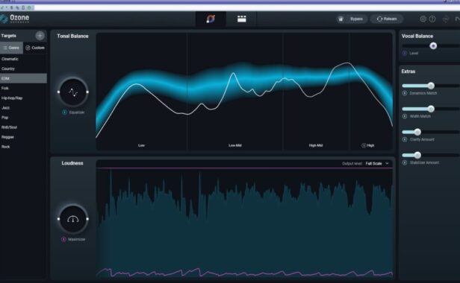Select the Hip-hop/Rap genre target
Viewport: 460px width, 283px height.
[x=23, y=98]
